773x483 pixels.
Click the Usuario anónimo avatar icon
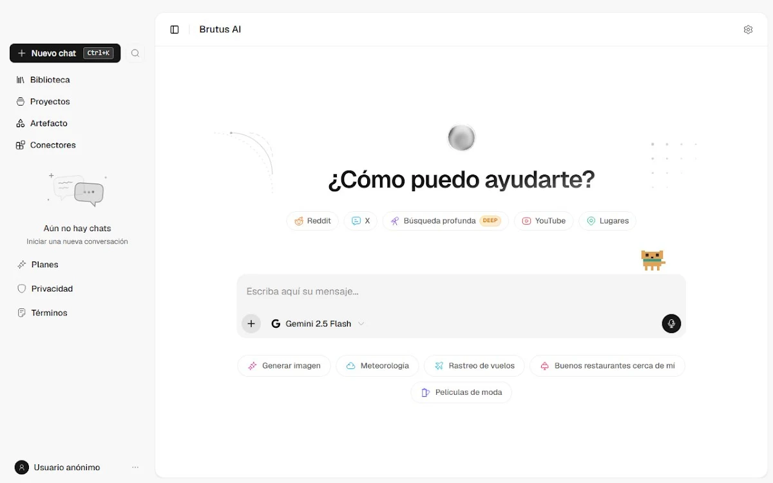(x=22, y=468)
